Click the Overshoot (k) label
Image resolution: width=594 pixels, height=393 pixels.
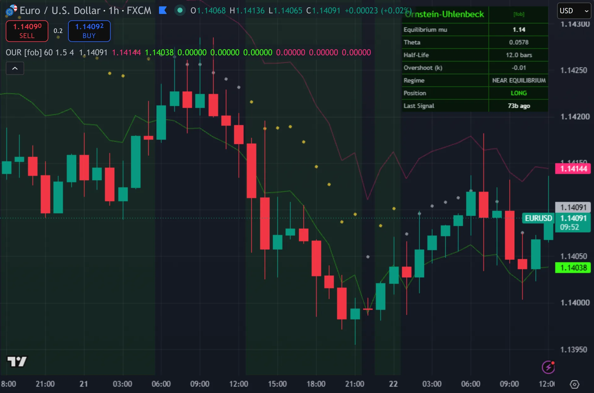pos(423,68)
